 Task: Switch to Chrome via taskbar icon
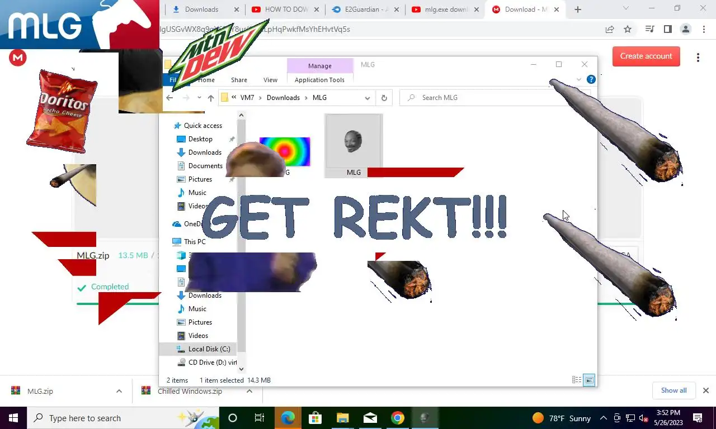397,418
